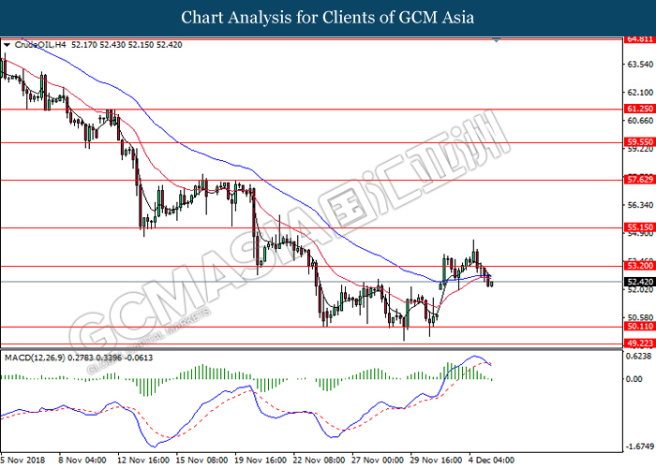Click the 60.660 price axis value
The height and width of the screenshot is (468, 656).
[x=640, y=121]
